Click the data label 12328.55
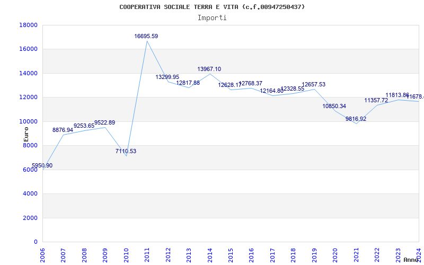 [x=293, y=89]
